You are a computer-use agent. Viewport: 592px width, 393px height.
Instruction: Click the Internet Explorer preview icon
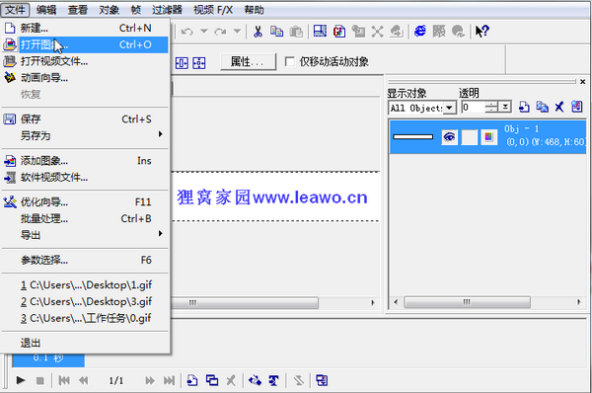(420, 31)
